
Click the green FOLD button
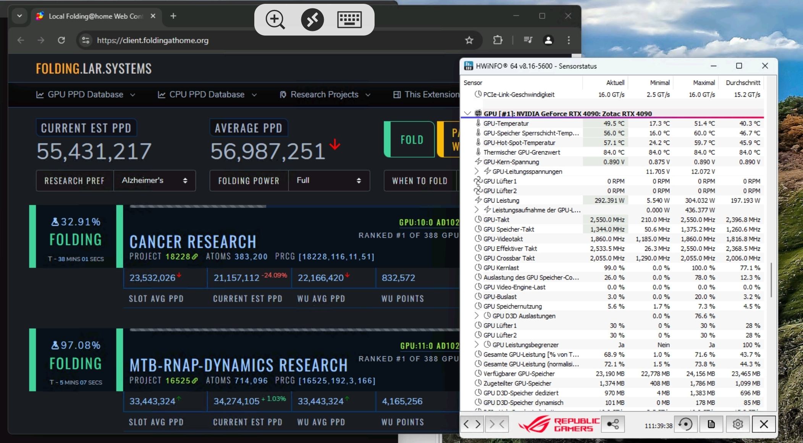coord(411,140)
